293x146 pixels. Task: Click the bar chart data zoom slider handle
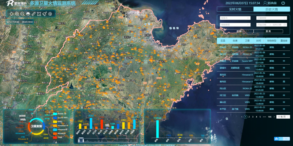[x=81, y=140]
